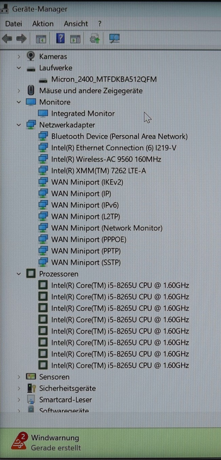Click the Sicherheitsgeräte key icon

tap(31, 388)
